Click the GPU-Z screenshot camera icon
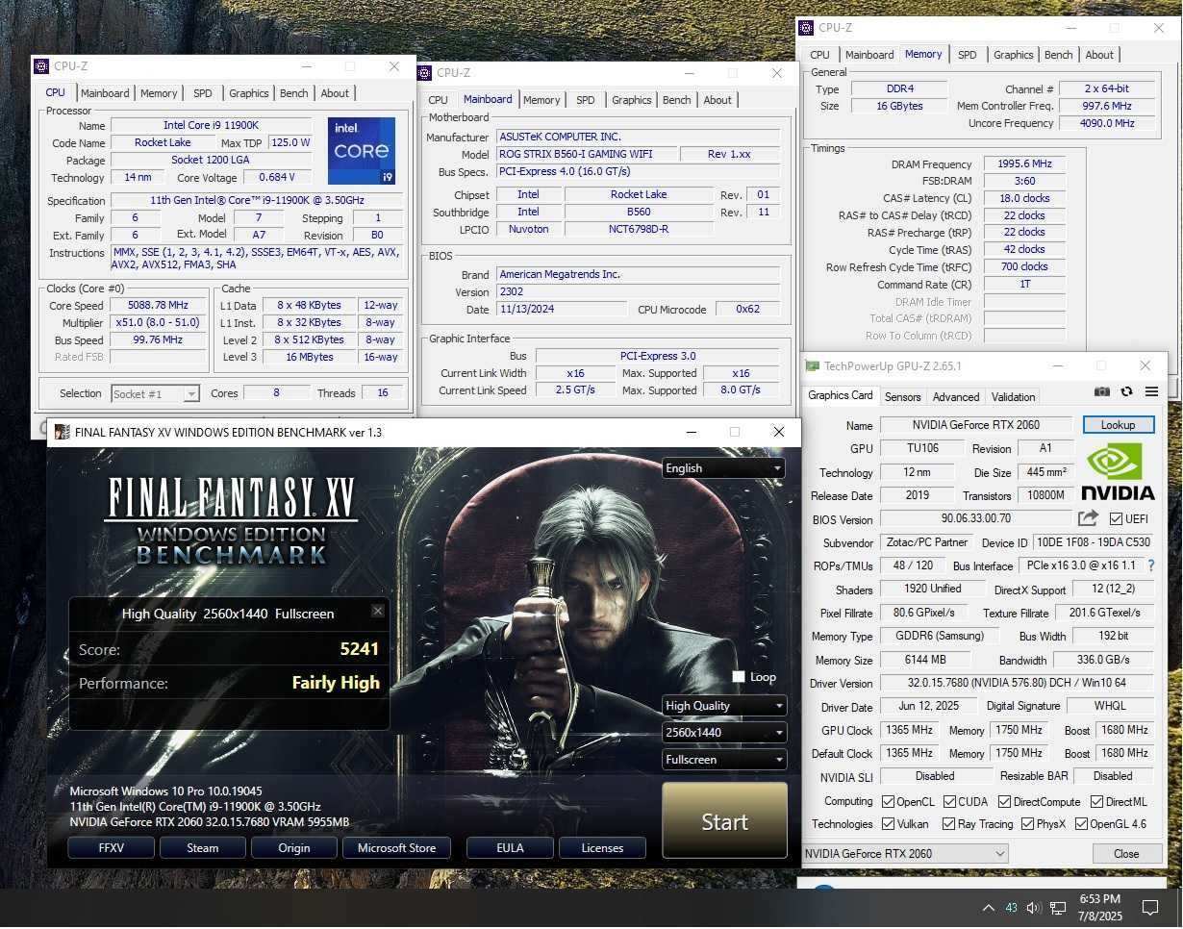This screenshot has width=1183, height=929. (x=1102, y=391)
